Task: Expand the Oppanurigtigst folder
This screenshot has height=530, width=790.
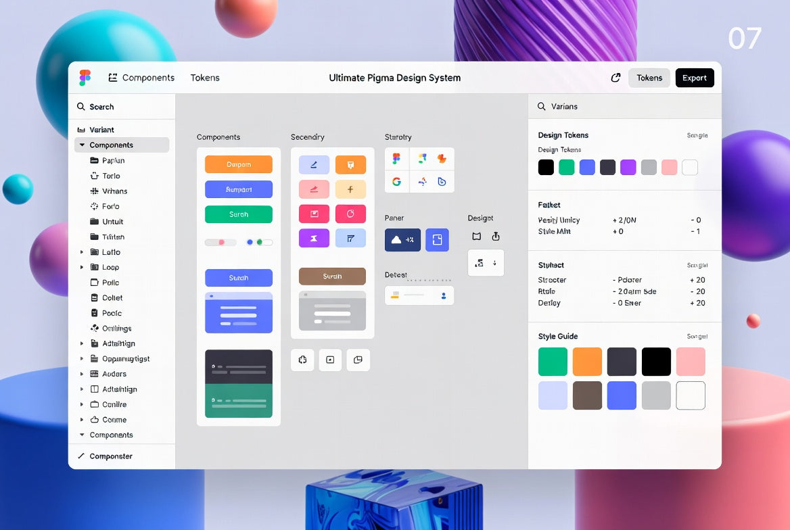Action: tap(82, 359)
